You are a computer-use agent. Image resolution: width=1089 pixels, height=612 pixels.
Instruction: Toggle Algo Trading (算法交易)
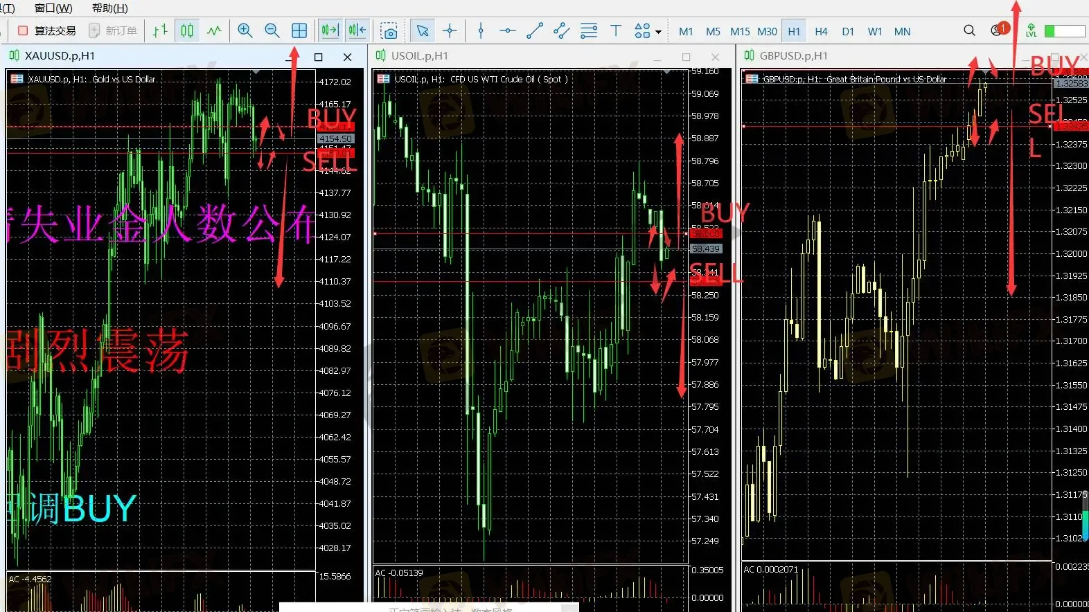46,30
